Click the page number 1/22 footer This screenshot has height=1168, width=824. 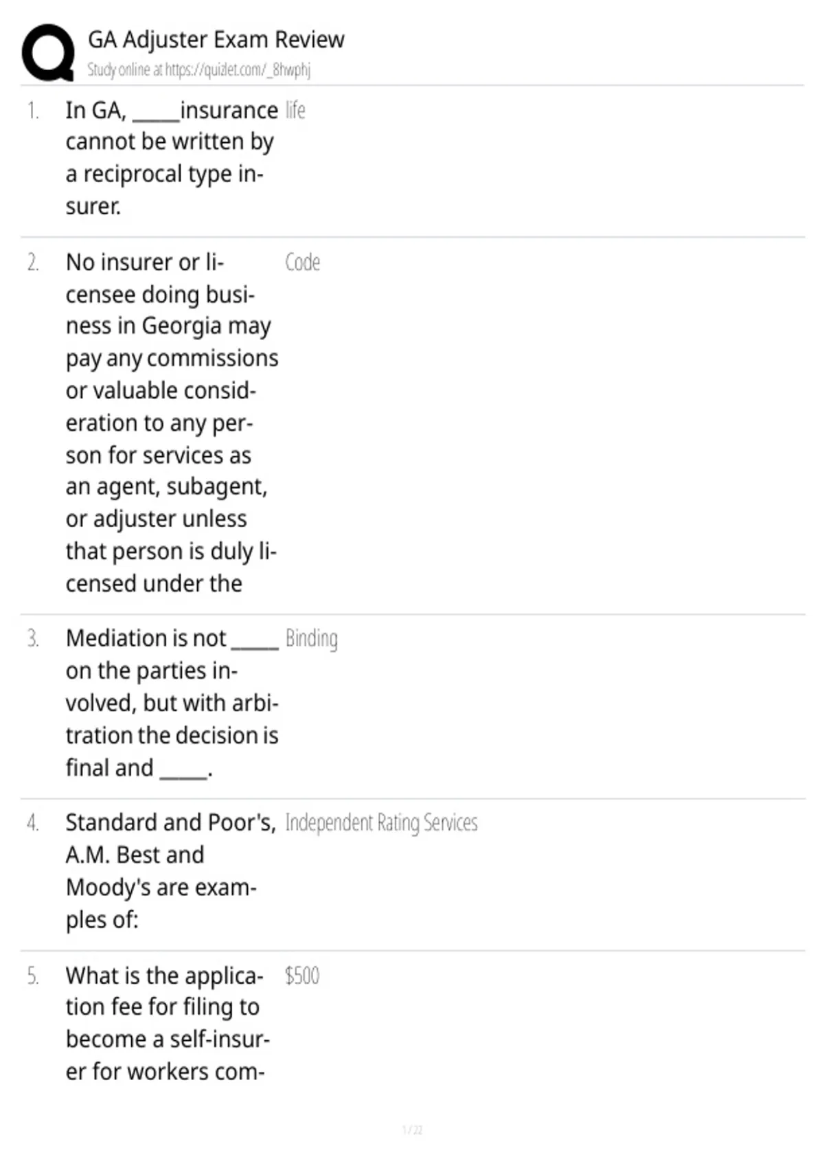coord(412,1130)
